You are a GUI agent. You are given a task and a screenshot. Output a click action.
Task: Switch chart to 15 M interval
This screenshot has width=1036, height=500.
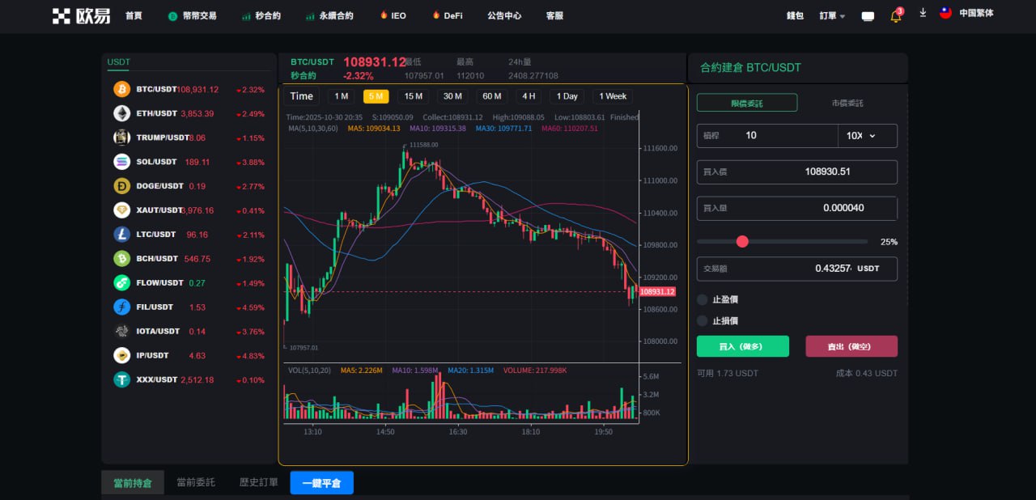[x=413, y=96]
